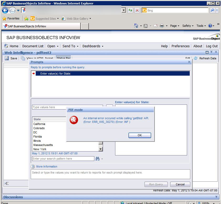Click OK in the PDF mode error dialog
221x204 pixels.
click(140, 135)
